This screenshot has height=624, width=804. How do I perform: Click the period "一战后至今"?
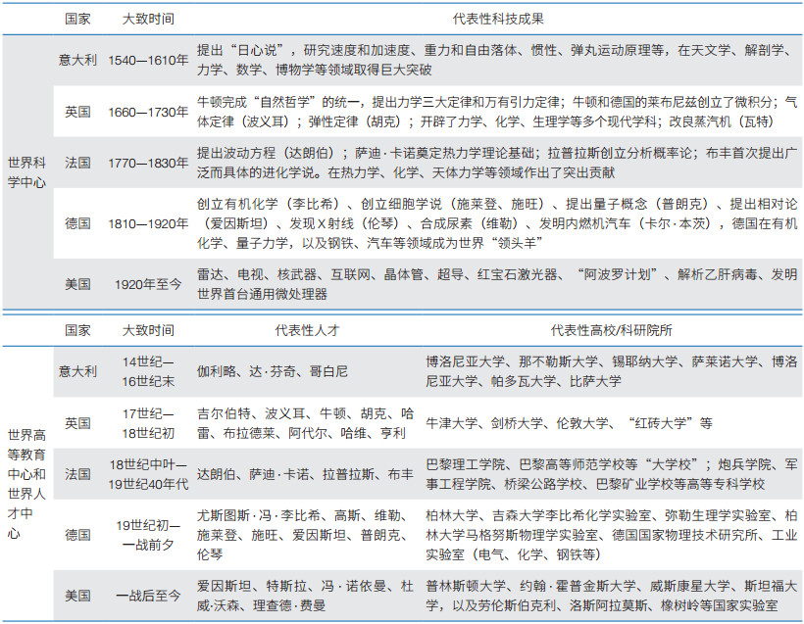[148, 596]
